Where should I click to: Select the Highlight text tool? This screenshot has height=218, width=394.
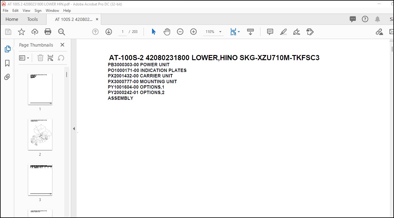tap(283, 32)
